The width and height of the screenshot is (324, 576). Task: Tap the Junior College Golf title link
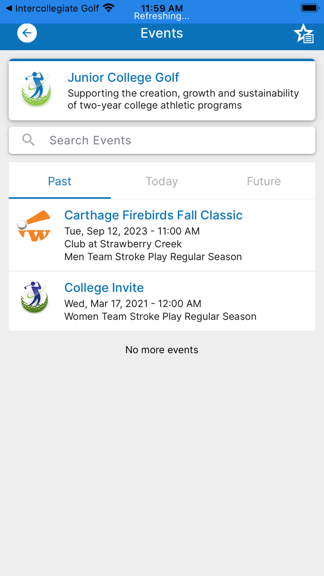[x=123, y=77]
